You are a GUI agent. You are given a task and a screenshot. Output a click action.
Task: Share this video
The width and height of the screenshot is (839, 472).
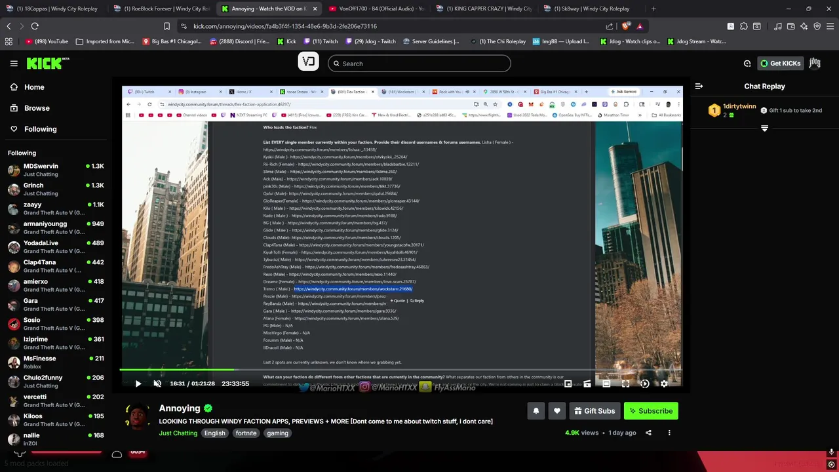click(648, 433)
